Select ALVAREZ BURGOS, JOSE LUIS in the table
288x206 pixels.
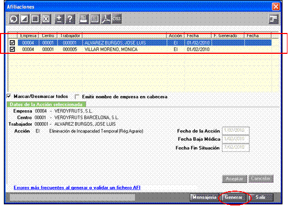[x=115, y=43]
